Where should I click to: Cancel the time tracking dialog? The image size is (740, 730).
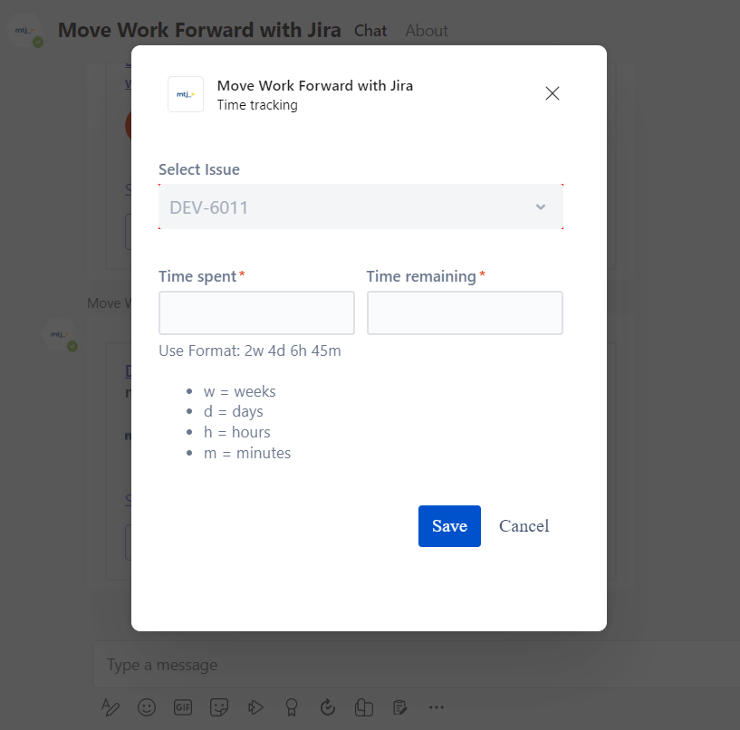pyautogui.click(x=524, y=525)
